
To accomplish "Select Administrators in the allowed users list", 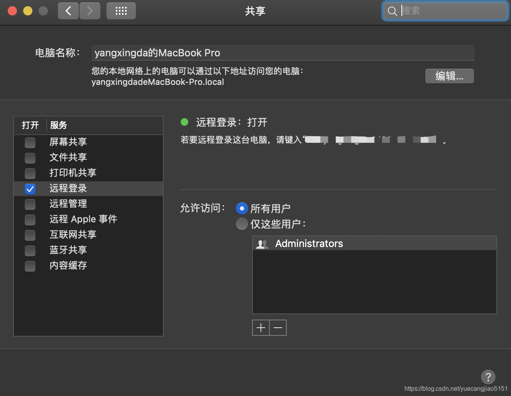I will coord(309,244).
